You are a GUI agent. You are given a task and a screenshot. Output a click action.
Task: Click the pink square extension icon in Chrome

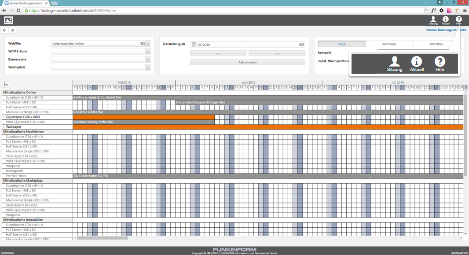pyautogui.click(x=449, y=11)
